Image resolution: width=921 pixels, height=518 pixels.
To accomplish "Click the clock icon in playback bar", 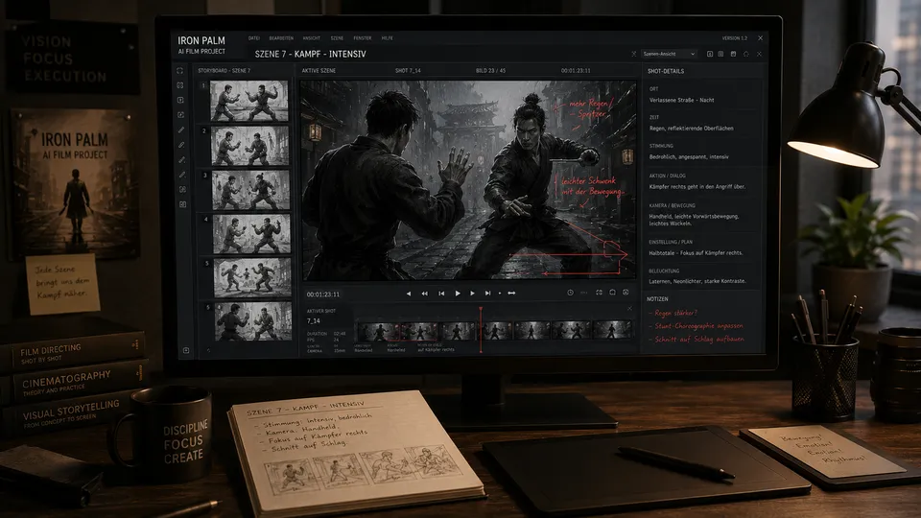I will coord(570,293).
